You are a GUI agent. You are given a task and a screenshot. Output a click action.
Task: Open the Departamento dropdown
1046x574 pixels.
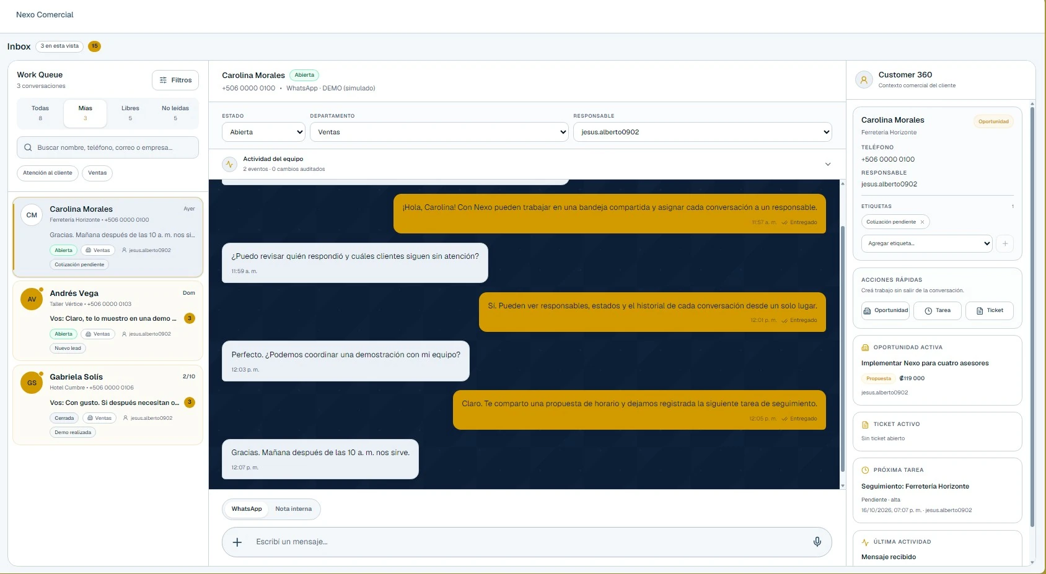point(439,132)
